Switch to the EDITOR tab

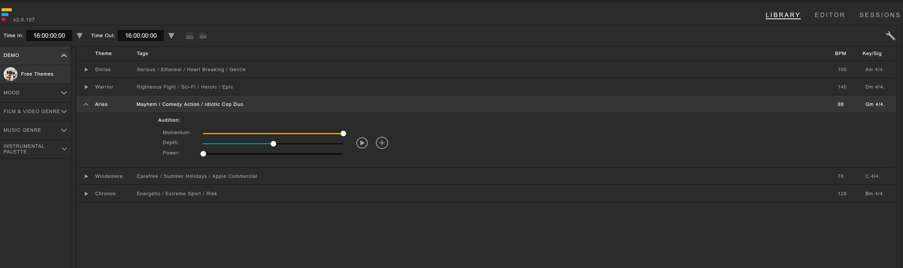(830, 15)
